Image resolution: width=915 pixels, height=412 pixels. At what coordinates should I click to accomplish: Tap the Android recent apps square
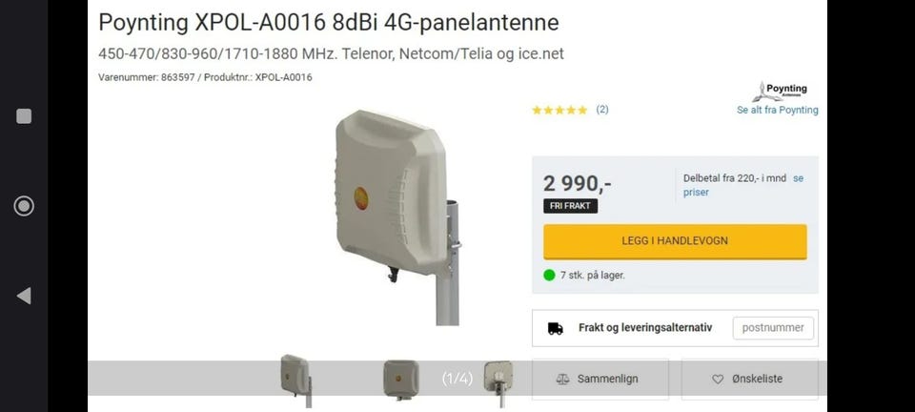tap(24, 116)
